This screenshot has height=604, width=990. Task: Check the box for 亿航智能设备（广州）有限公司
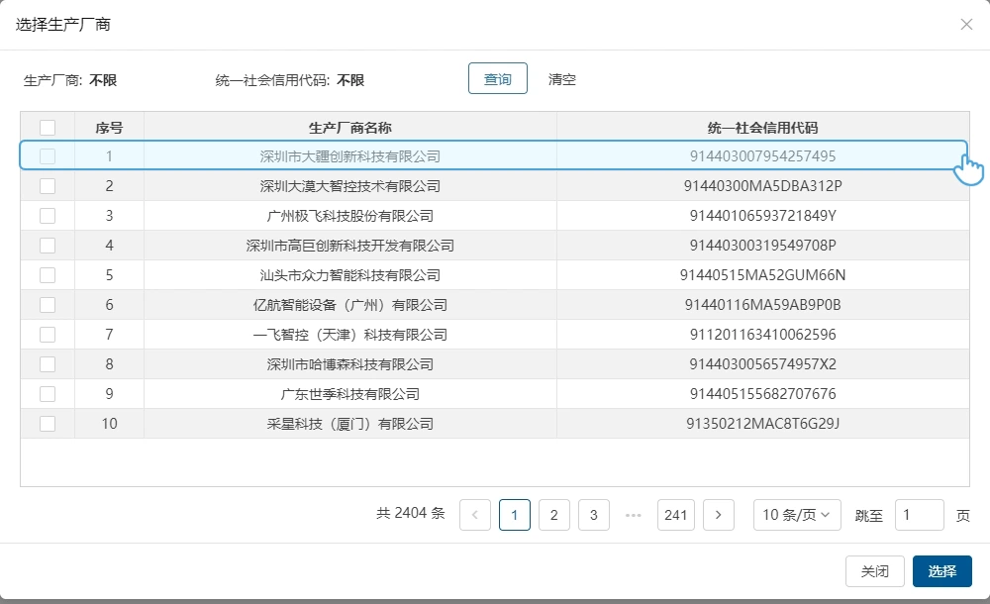point(48,305)
